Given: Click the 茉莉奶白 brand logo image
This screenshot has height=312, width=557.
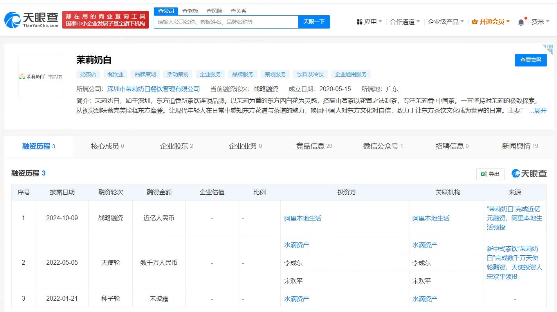Looking at the screenshot, I should point(40,75).
